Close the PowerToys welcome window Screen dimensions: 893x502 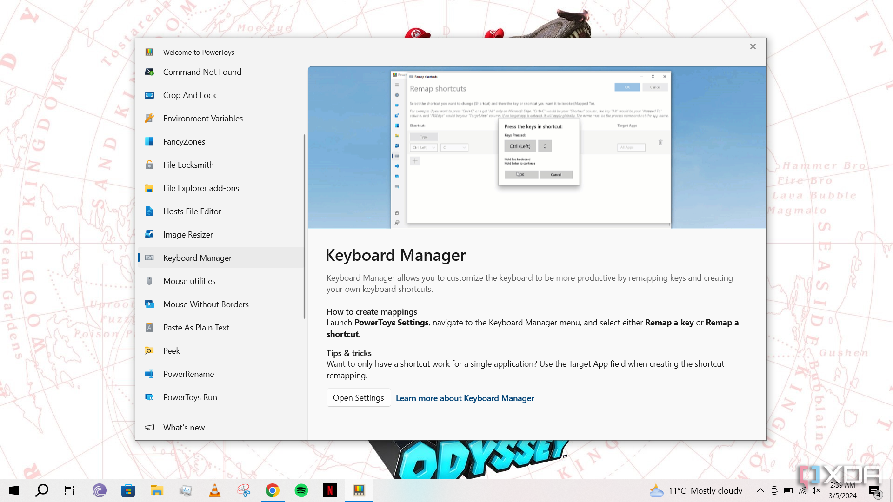click(753, 46)
